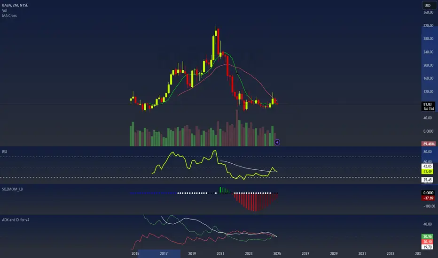Click the green ADX value 20.96
Image resolution: width=438 pixels, height=258 pixels.
point(427,236)
